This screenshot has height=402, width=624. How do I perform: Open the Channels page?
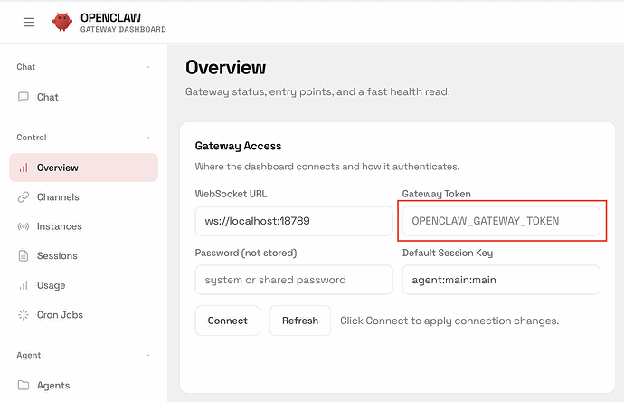coord(58,197)
